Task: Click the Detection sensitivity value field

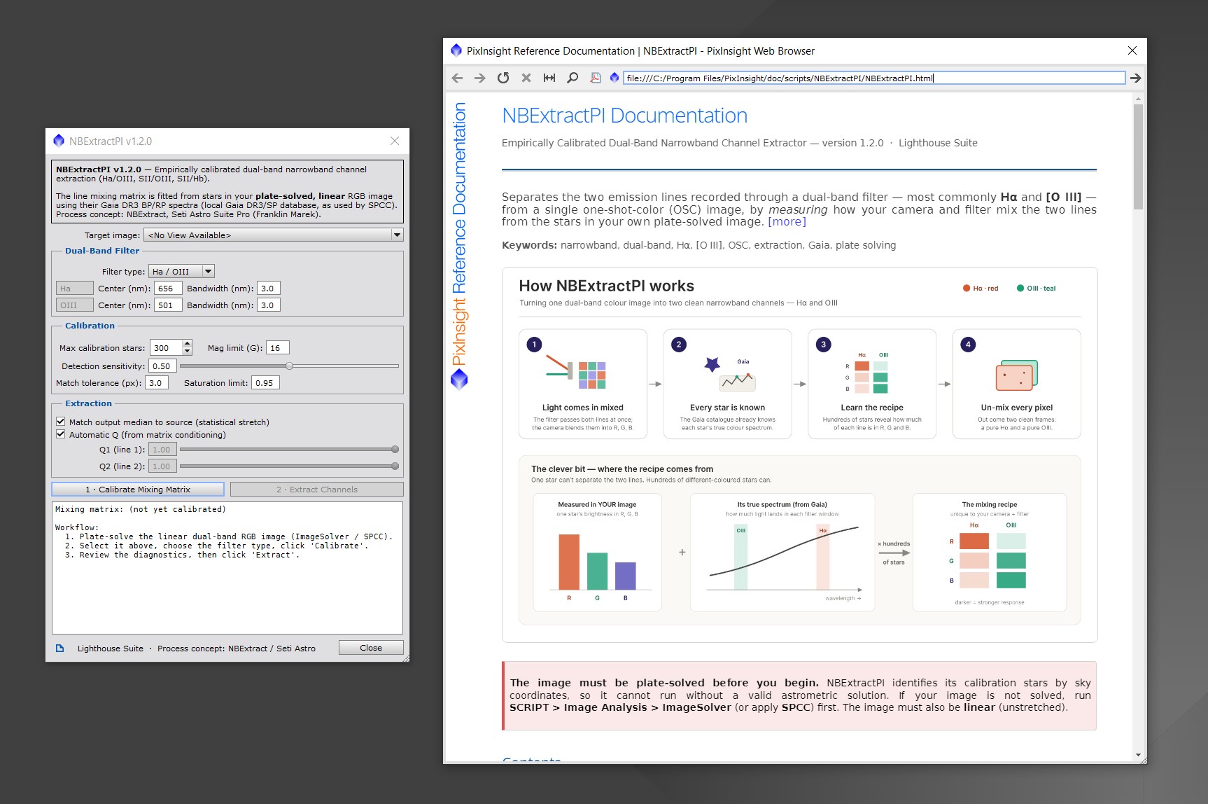Action: coord(162,366)
